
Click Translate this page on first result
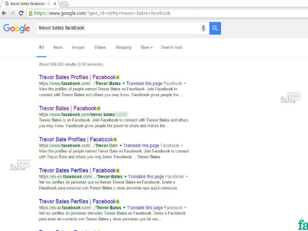coord(144,83)
